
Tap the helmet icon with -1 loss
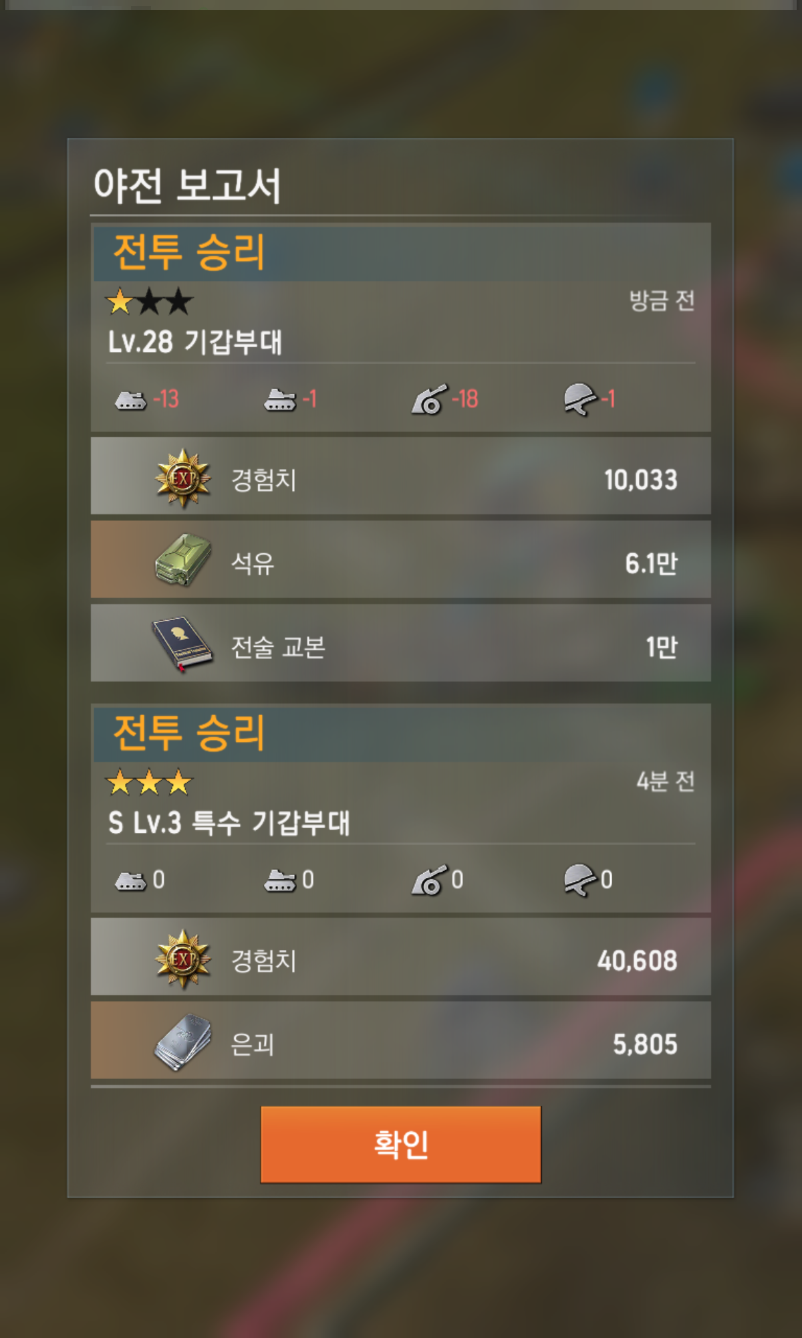[580, 399]
